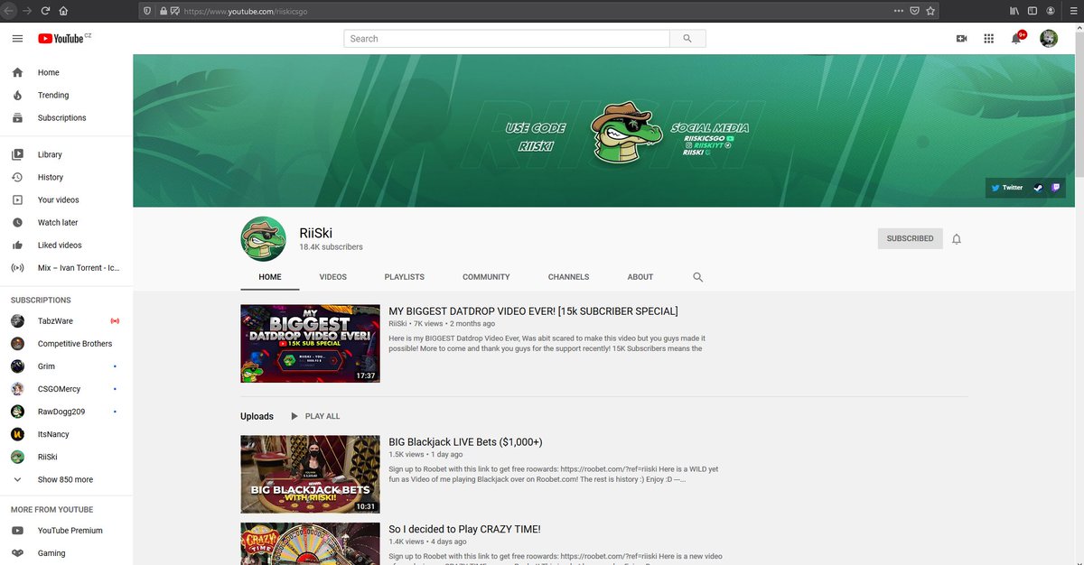Click the Pocket save icon
This screenshot has width=1084, height=565.
pyautogui.click(x=914, y=11)
